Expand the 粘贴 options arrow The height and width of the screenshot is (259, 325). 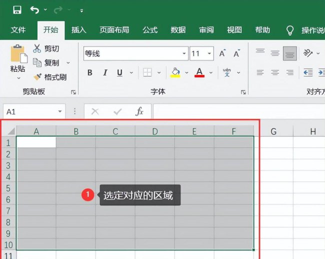click(18, 78)
